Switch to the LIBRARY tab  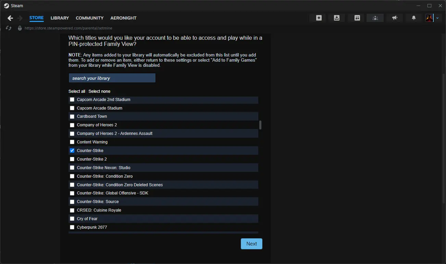[60, 18]
